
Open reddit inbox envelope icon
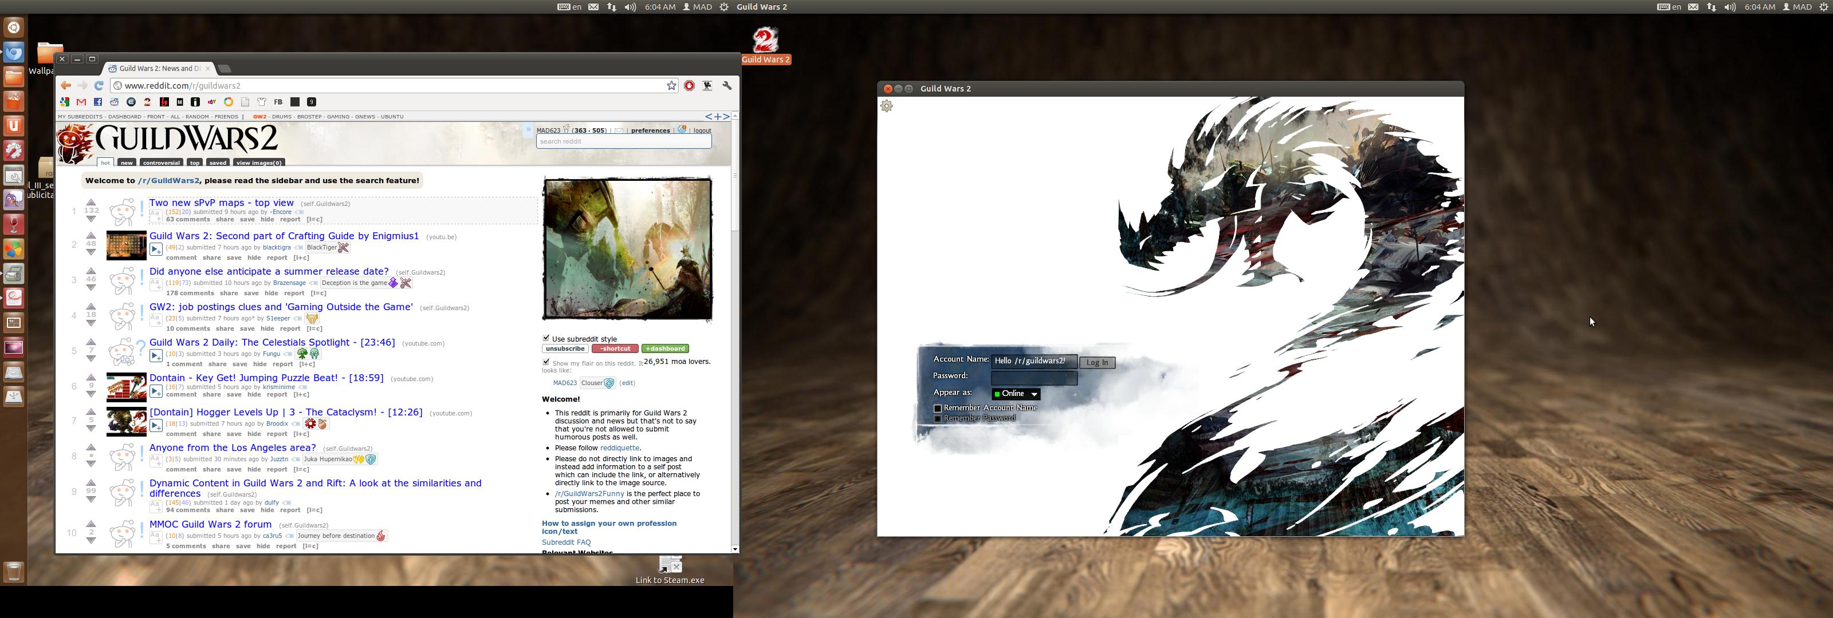tap(619, 130)
